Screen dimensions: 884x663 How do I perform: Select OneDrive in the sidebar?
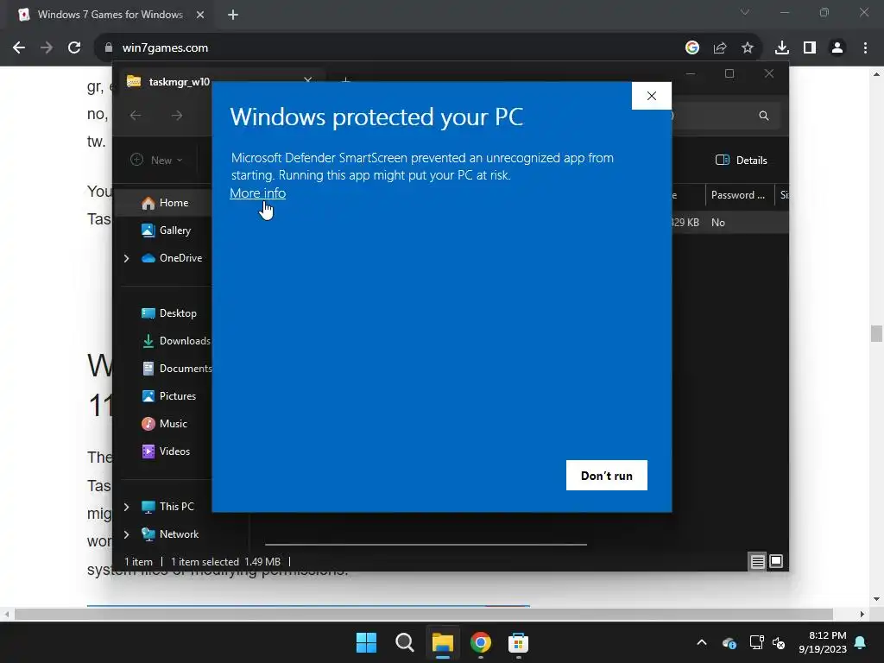point(180,258)
